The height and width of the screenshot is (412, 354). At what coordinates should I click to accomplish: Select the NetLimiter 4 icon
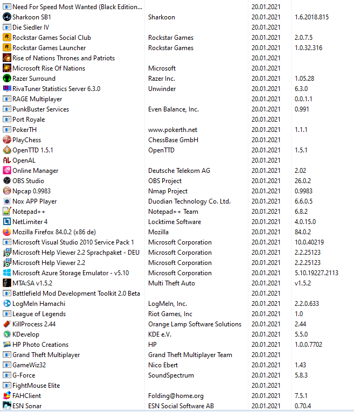(7, 222)
